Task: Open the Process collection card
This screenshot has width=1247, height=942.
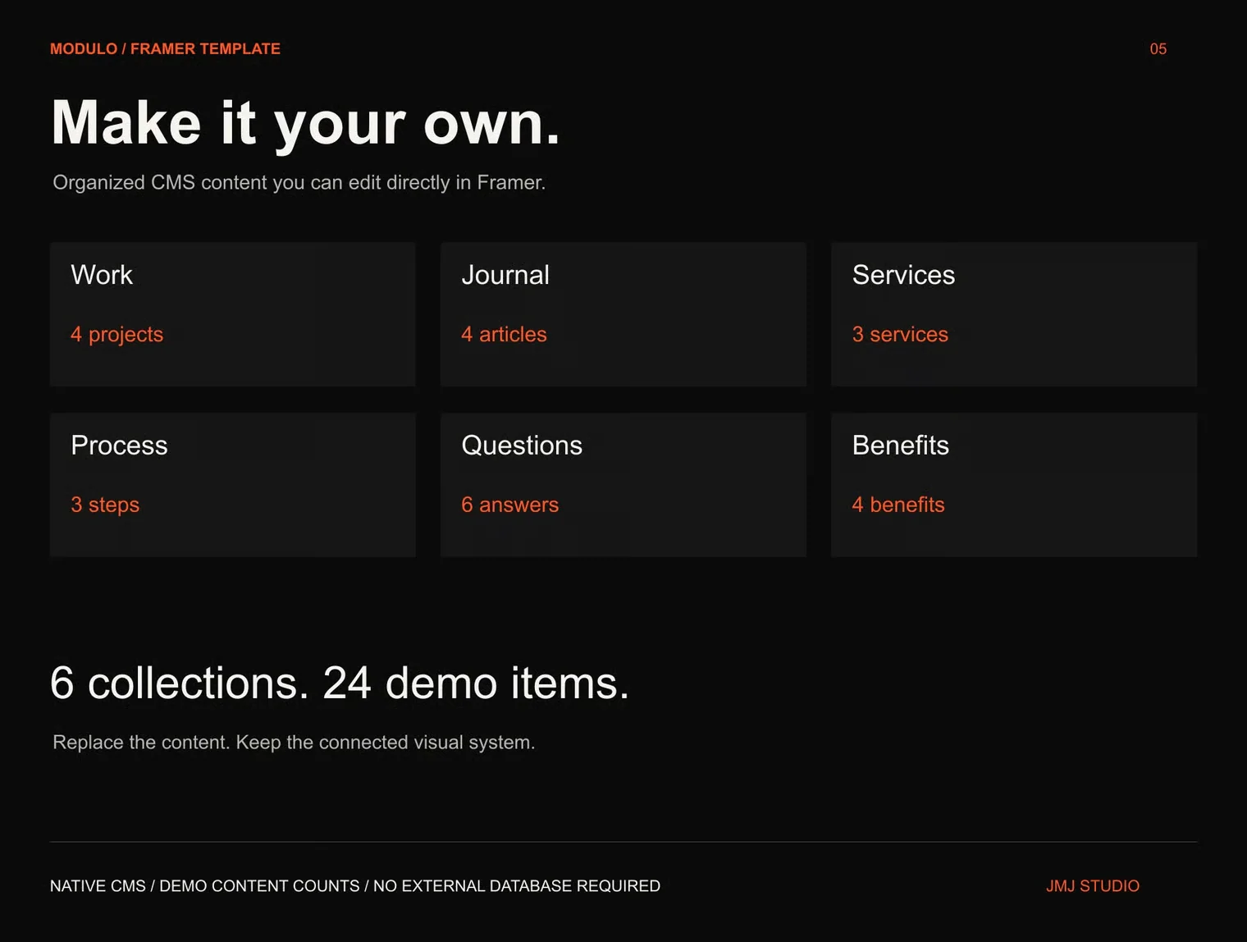Action: (232, 485)
